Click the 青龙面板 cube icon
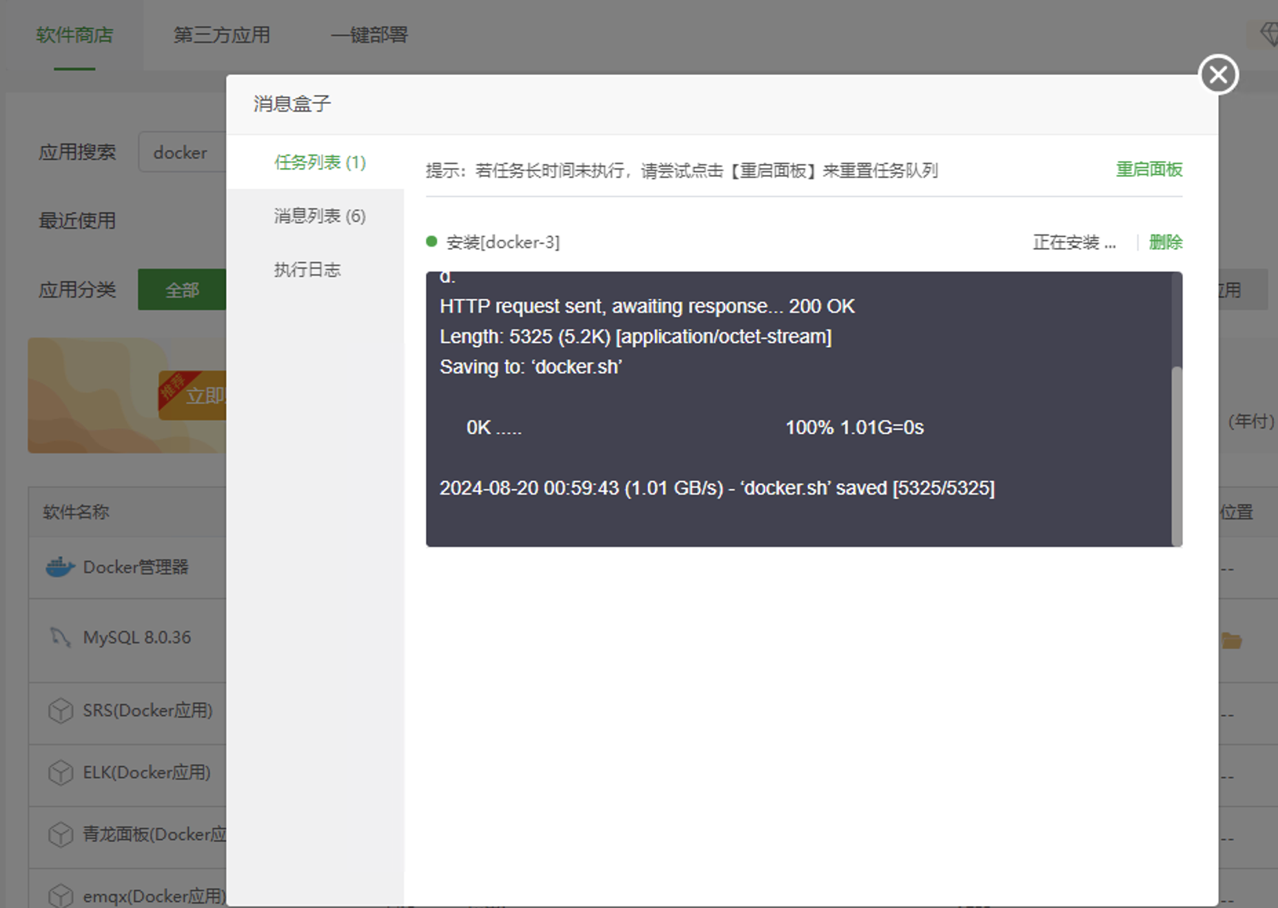This screenshot has height=908, width=1278. click(x=61, y=835)
